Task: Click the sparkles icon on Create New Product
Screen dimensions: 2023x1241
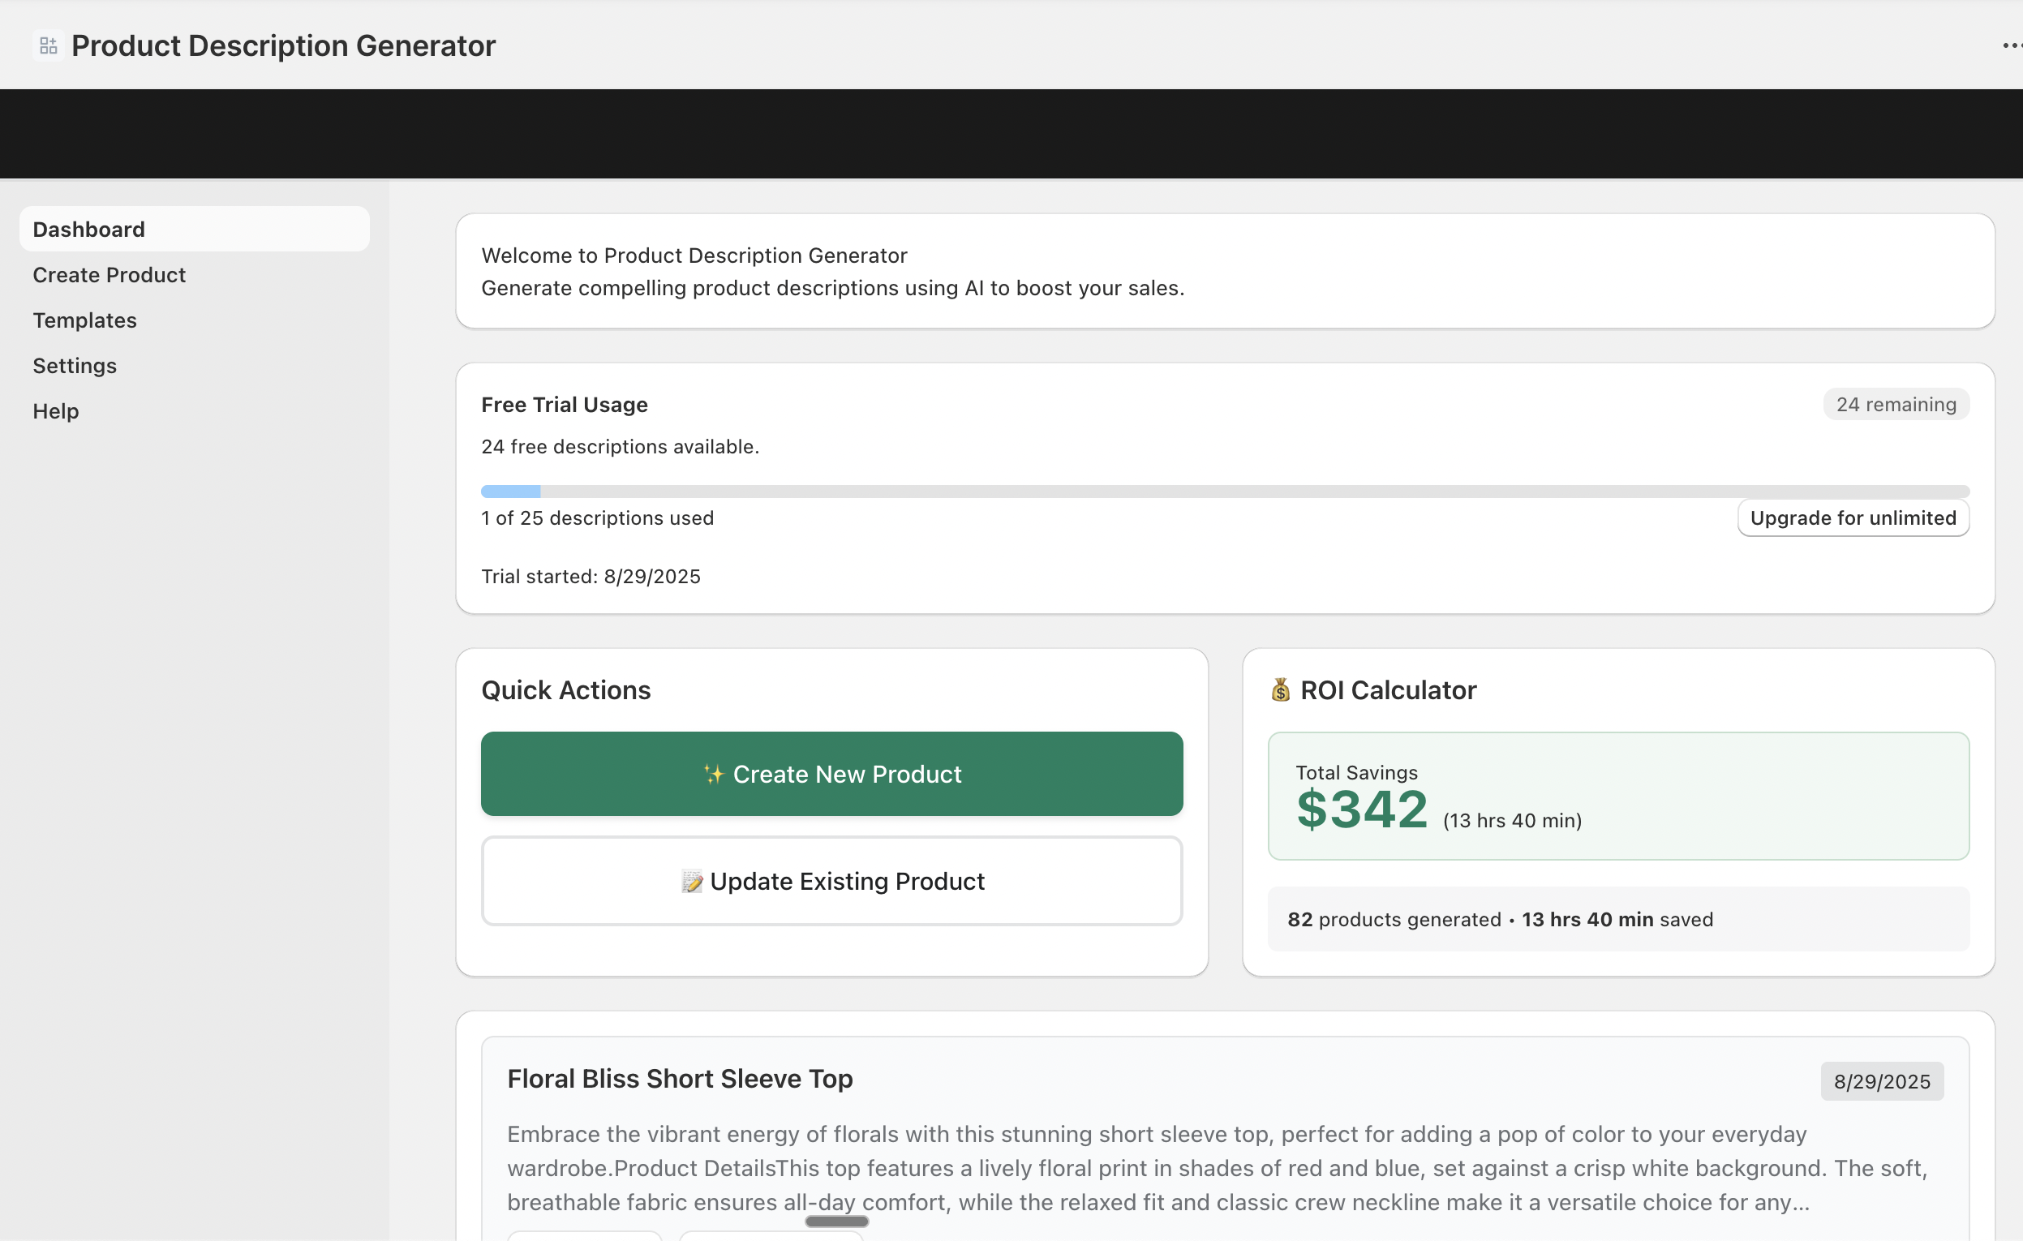Action: [713, 772]
